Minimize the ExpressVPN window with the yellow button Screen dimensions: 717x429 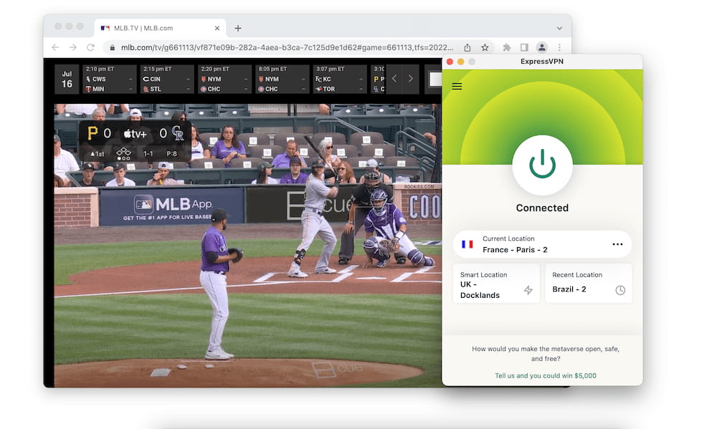[460, 62]
